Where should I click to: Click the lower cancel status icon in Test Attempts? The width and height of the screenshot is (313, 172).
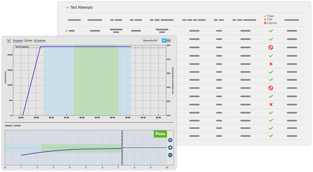271,88
